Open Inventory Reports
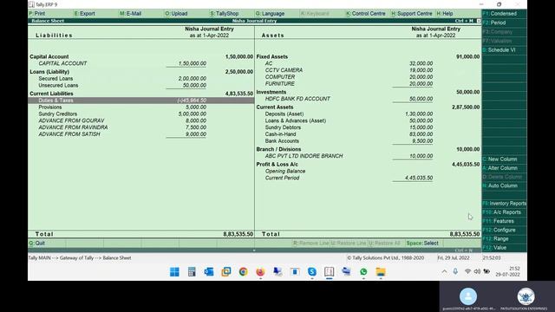This screenshot has height=312, width=555. pyautogui.click(x=504, y=204)
